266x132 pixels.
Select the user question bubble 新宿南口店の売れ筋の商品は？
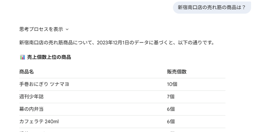(x=212, y=7)
